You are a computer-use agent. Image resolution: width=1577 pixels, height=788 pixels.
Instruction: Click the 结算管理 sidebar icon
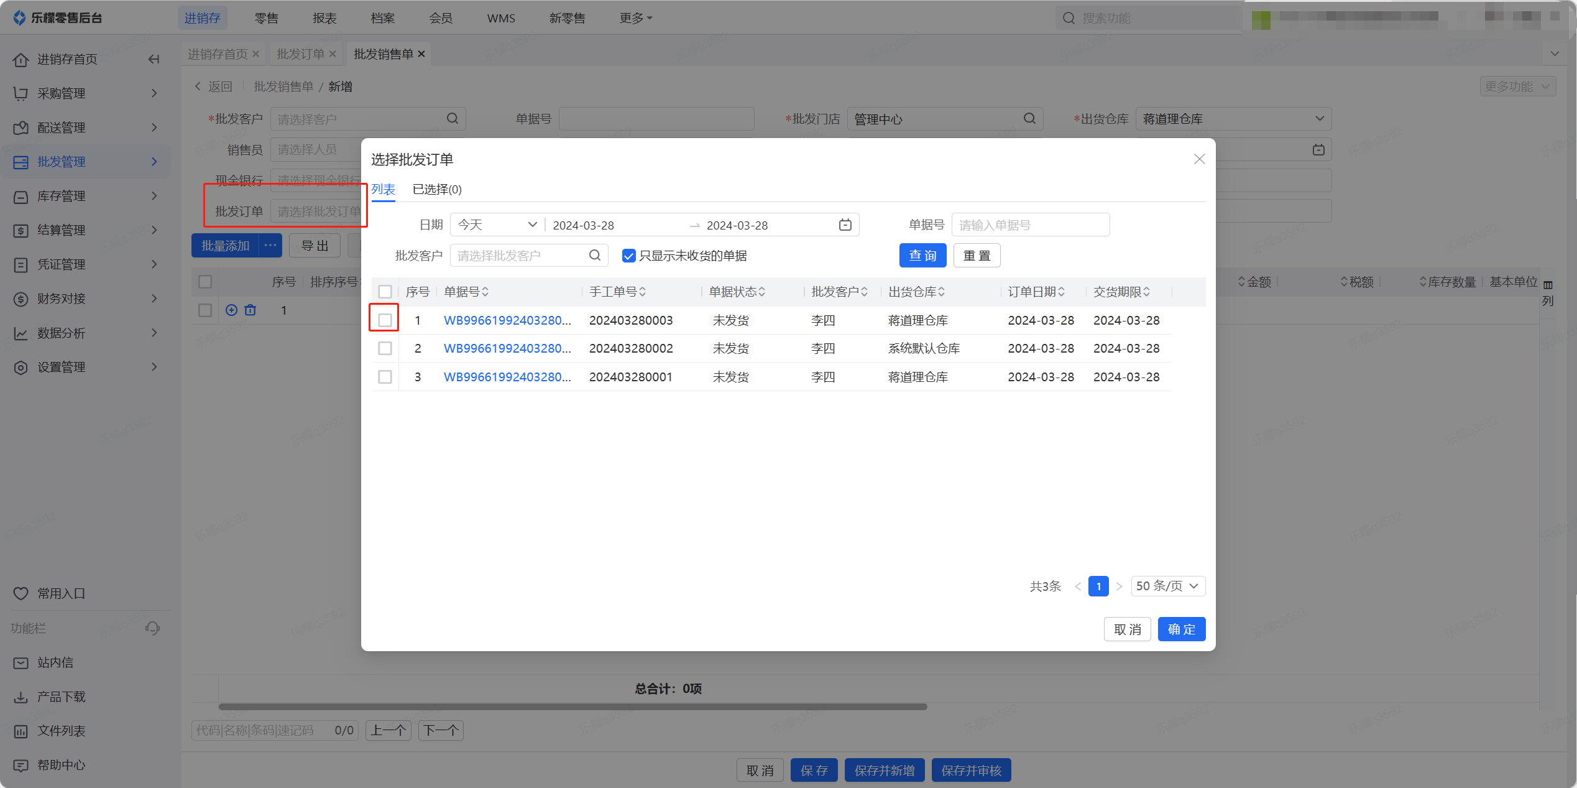tap(21, 230)
